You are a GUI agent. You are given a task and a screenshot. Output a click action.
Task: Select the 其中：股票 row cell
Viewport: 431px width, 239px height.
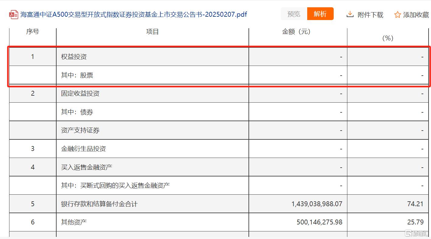tap(77, 75)
